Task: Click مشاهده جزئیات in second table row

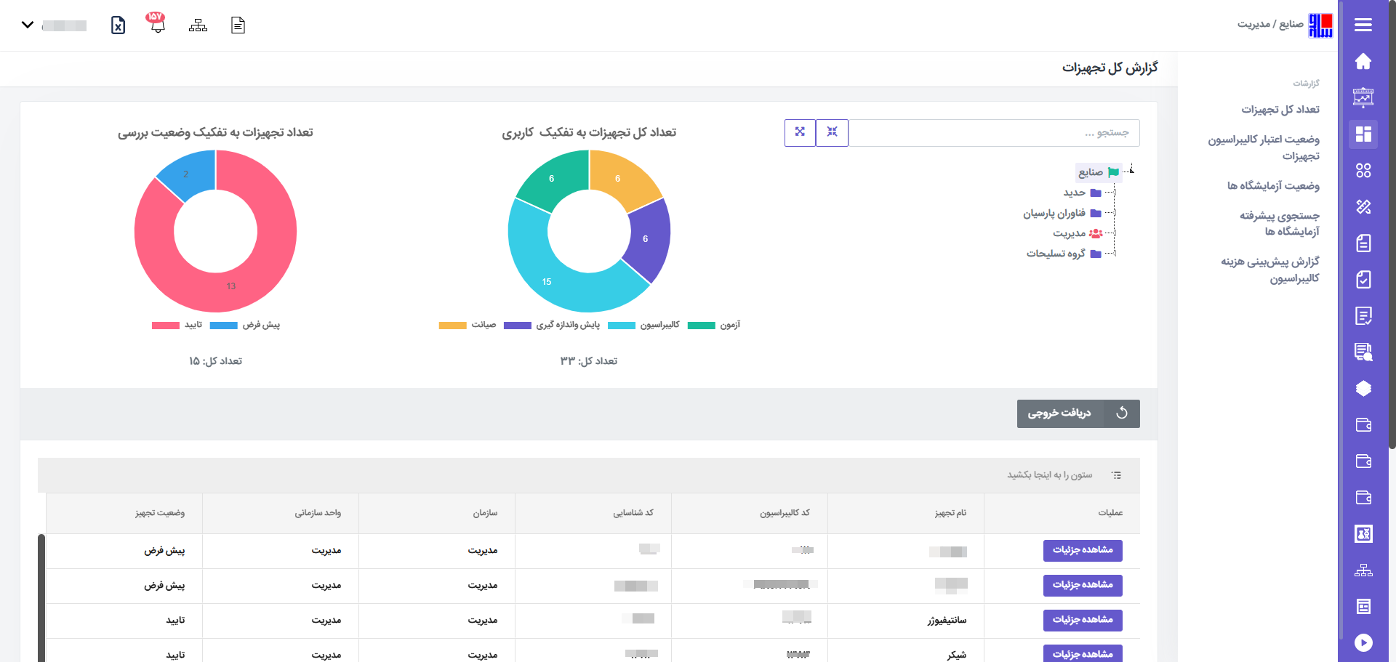Action: tap(1083, 585)
